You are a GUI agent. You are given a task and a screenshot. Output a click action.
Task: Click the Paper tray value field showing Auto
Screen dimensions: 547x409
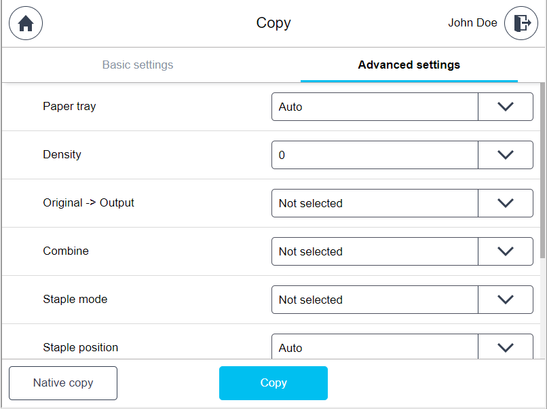[375, 106]
